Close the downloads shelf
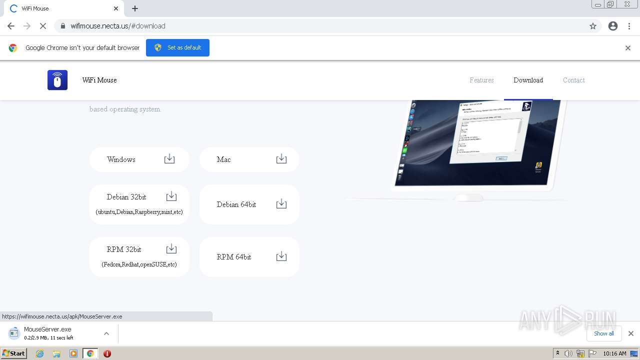 tap(631, 333)
